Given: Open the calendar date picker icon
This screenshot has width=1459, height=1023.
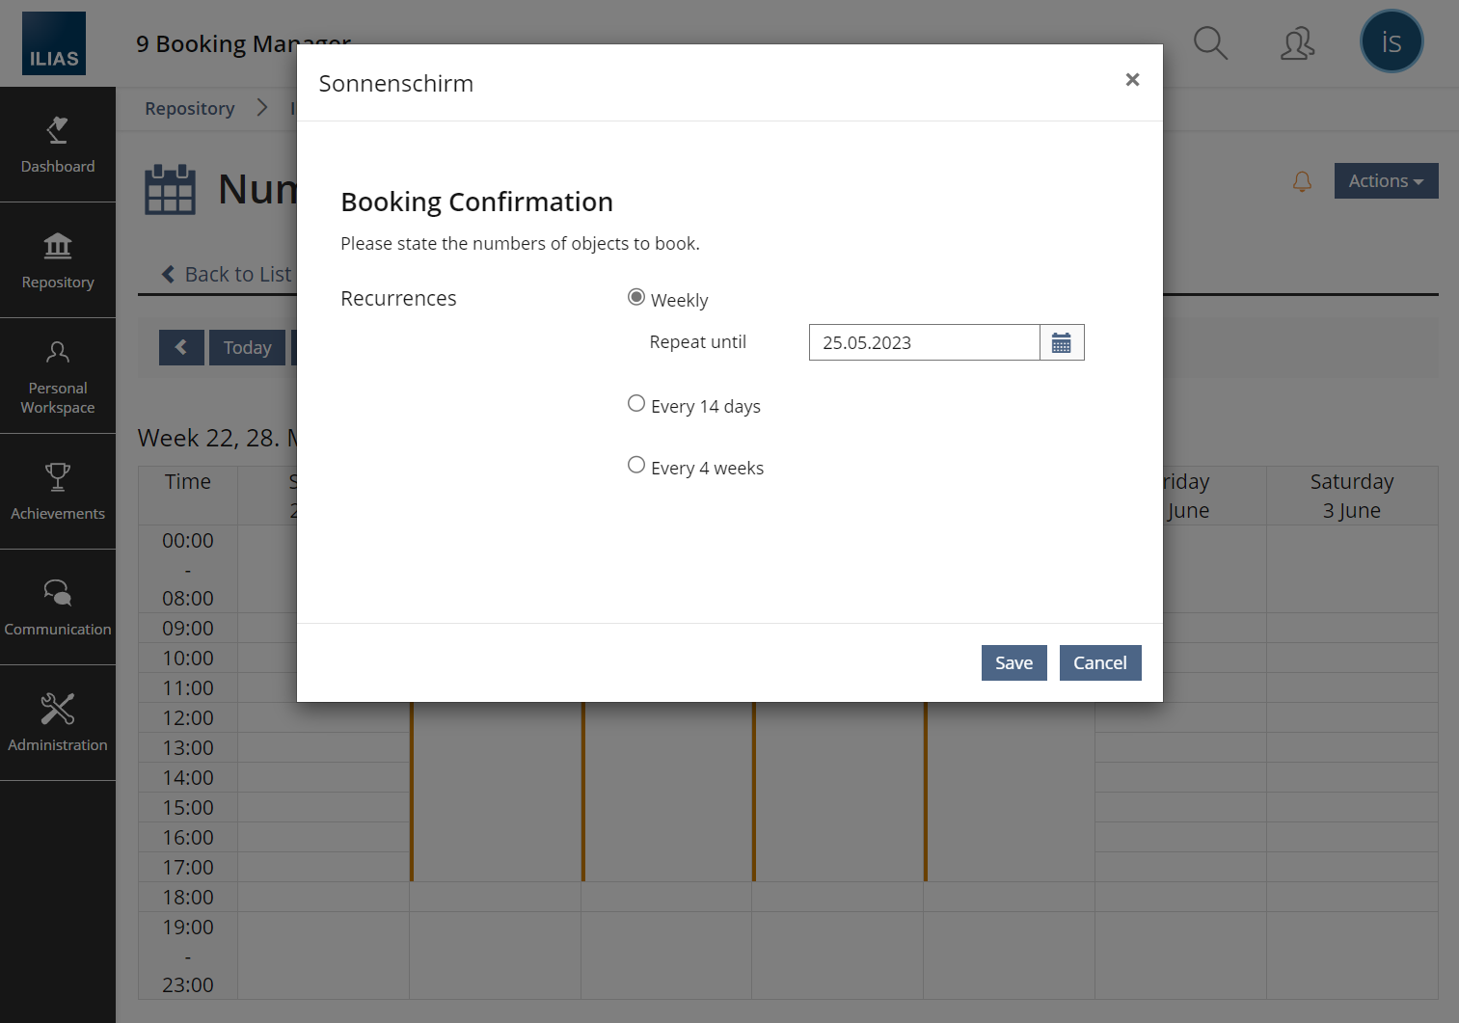Looking at the screenshot, I should point(1062,342).
